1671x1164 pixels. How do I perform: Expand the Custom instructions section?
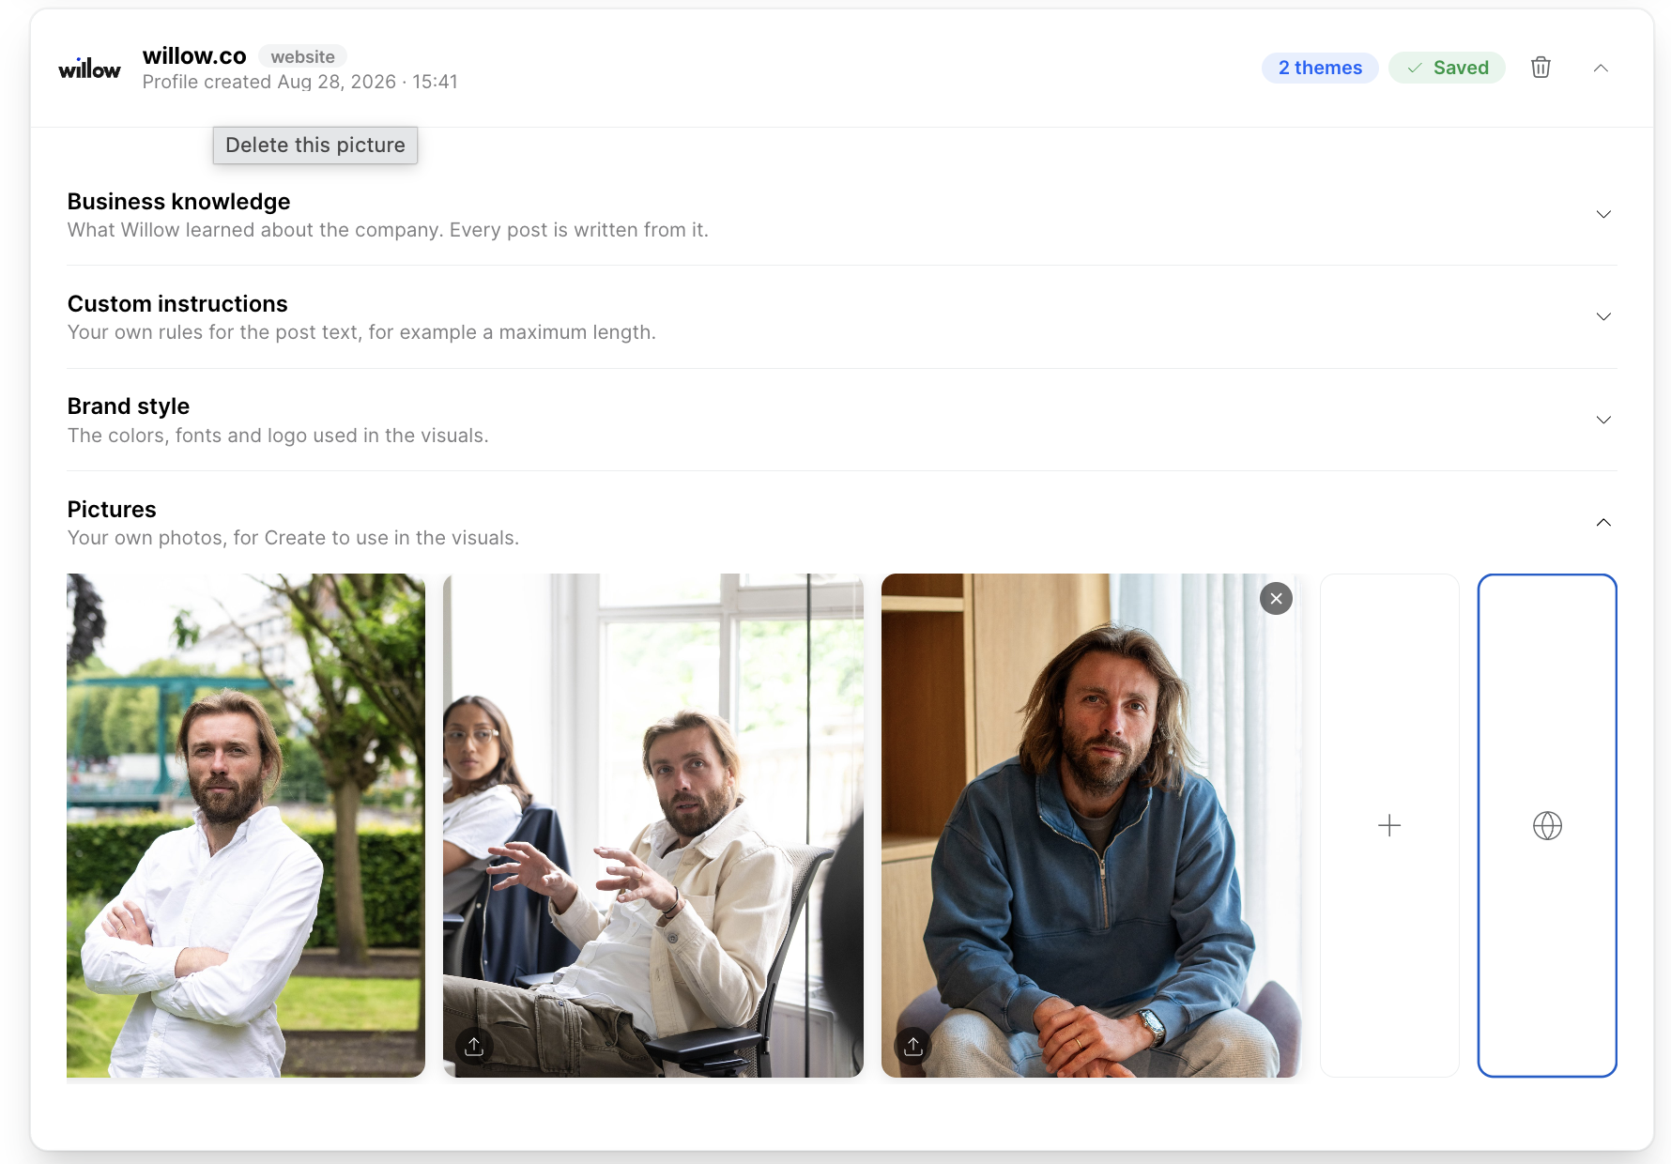(x=1603, y=316)
